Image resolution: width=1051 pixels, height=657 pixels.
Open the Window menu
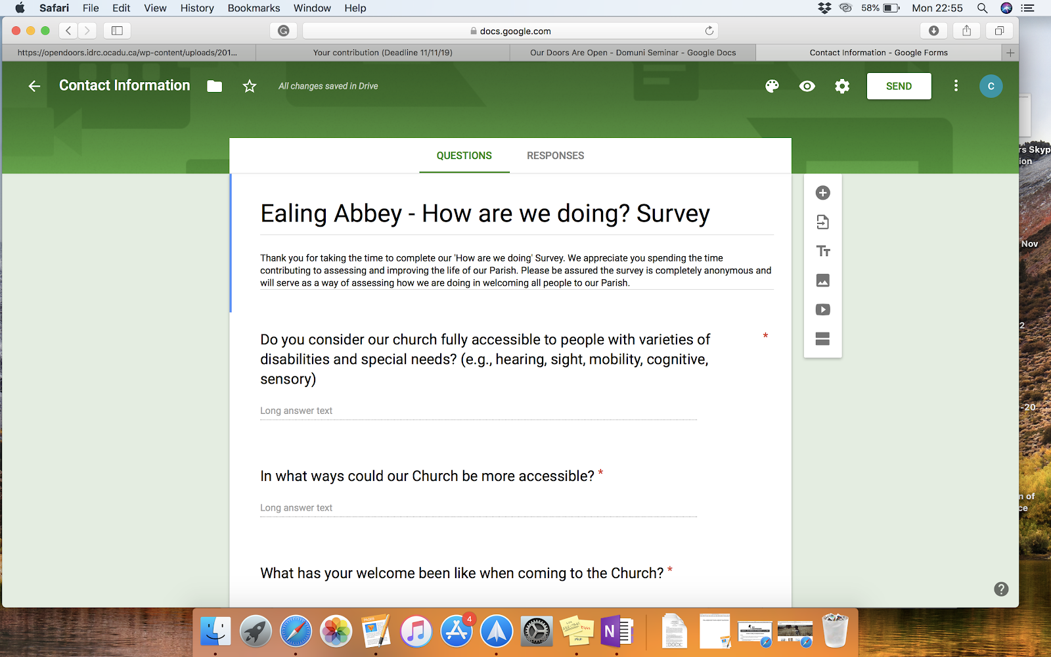[x=312, y=8]
